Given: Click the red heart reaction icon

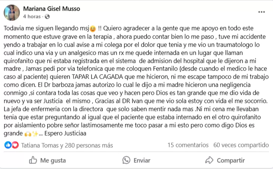Looking at the screenshot, I should (x=15, y=145).
